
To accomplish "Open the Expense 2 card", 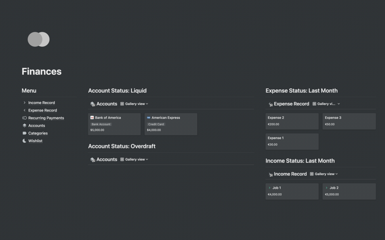I will pos(292,121).
